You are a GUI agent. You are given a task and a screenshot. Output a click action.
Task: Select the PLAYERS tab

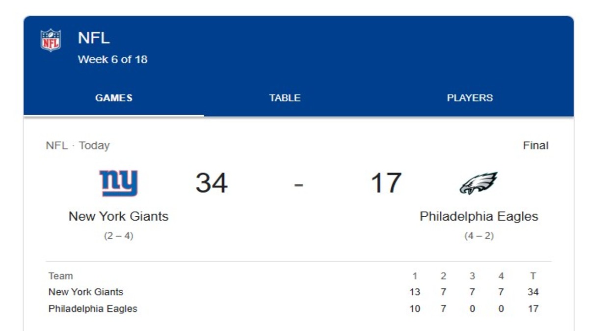[x=470, y=98]
